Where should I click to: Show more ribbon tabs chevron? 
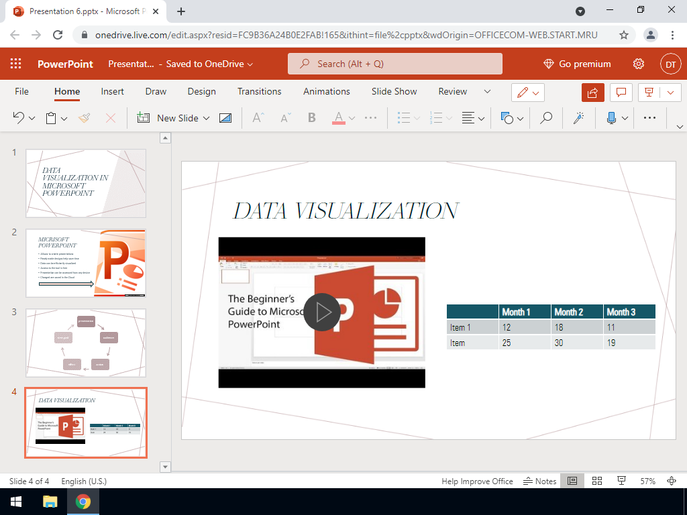coord(487,91)
